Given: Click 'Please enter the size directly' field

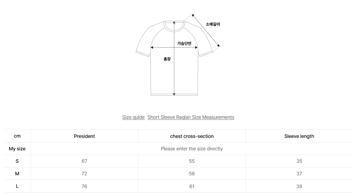Looking at the screenshot, I should (192, 149).
